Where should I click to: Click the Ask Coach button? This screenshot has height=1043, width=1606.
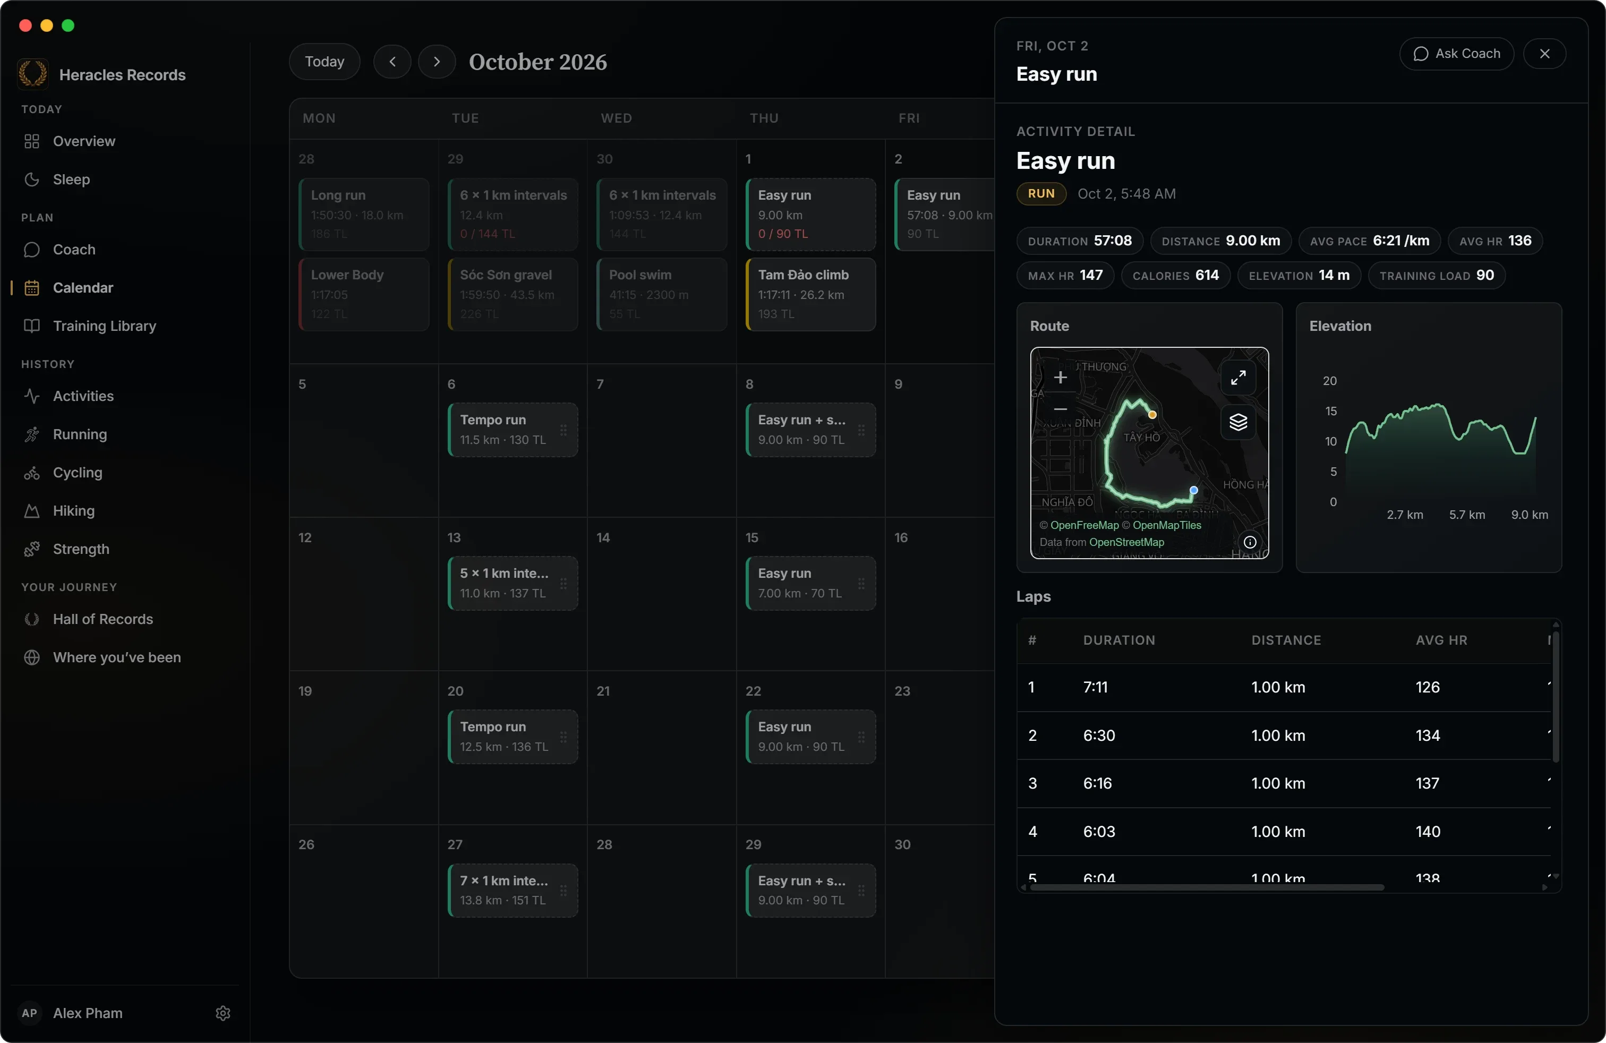pos(1456,53)
